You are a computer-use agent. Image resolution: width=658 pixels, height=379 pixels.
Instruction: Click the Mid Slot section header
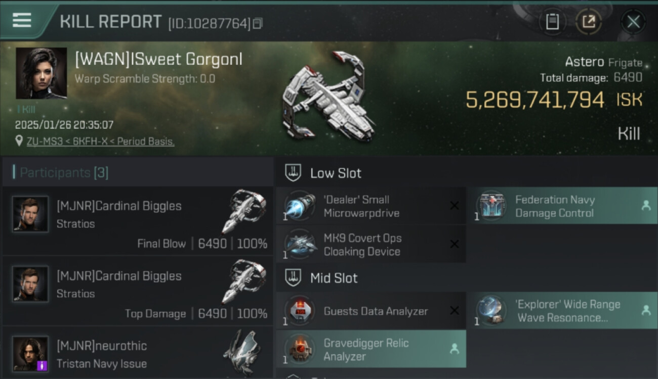pyautogui.click(x=334, y=278)
